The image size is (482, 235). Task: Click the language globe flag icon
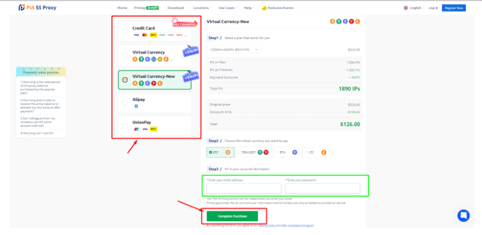[406, 8]
